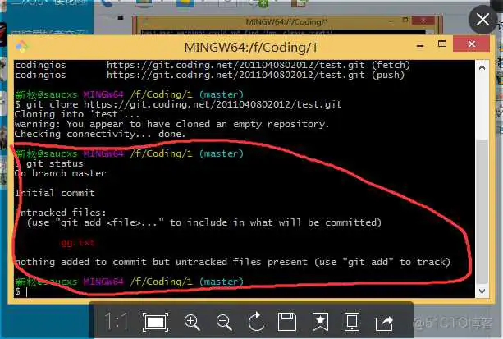Viewport: 503px width, 339px height.
Task: Zoom in with the magnifier plus icon
Action: pos(192,321)
